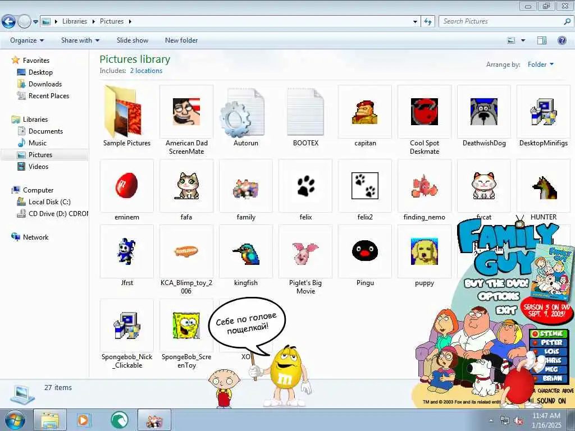Expand the change view options arrow

click(523, 40)
